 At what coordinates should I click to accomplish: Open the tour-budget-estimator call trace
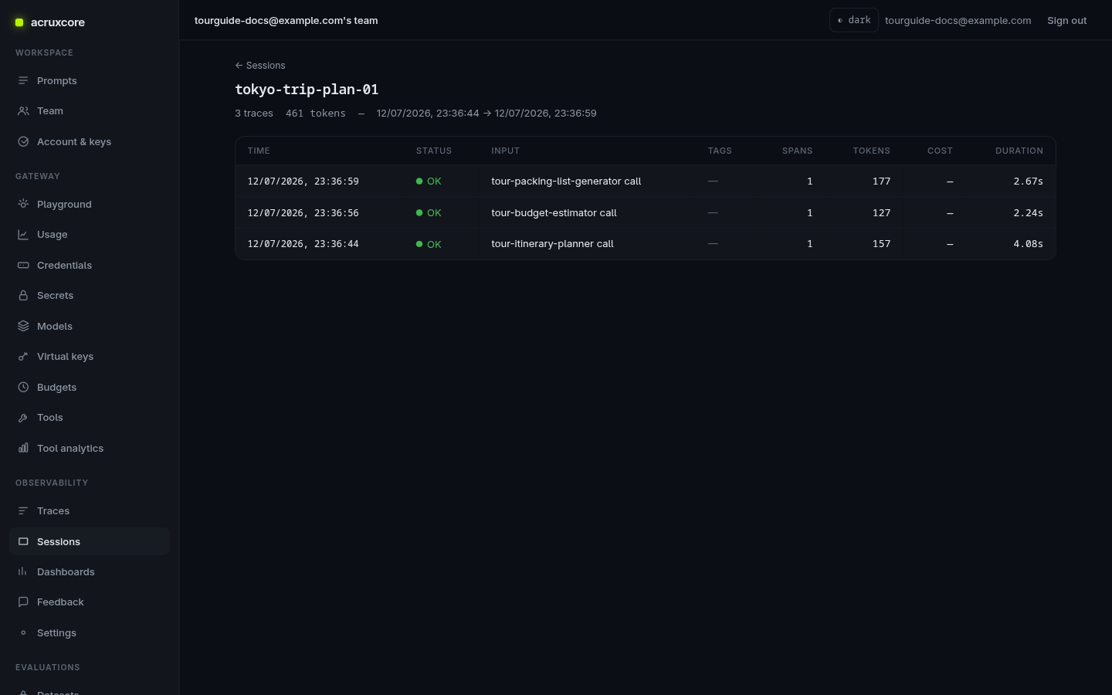554,213
